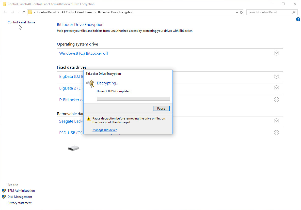Click the Fixed data drives heading
Viewport: 301px width, 210px height.
click(72, 67)
